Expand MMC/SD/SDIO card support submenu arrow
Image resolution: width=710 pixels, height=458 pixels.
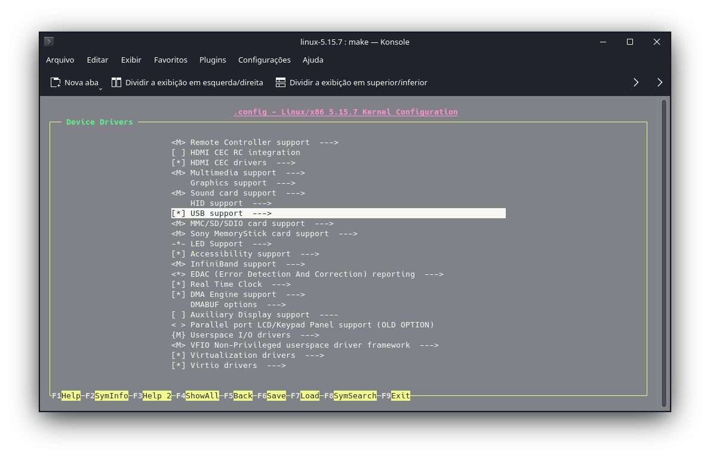[324, 224]
